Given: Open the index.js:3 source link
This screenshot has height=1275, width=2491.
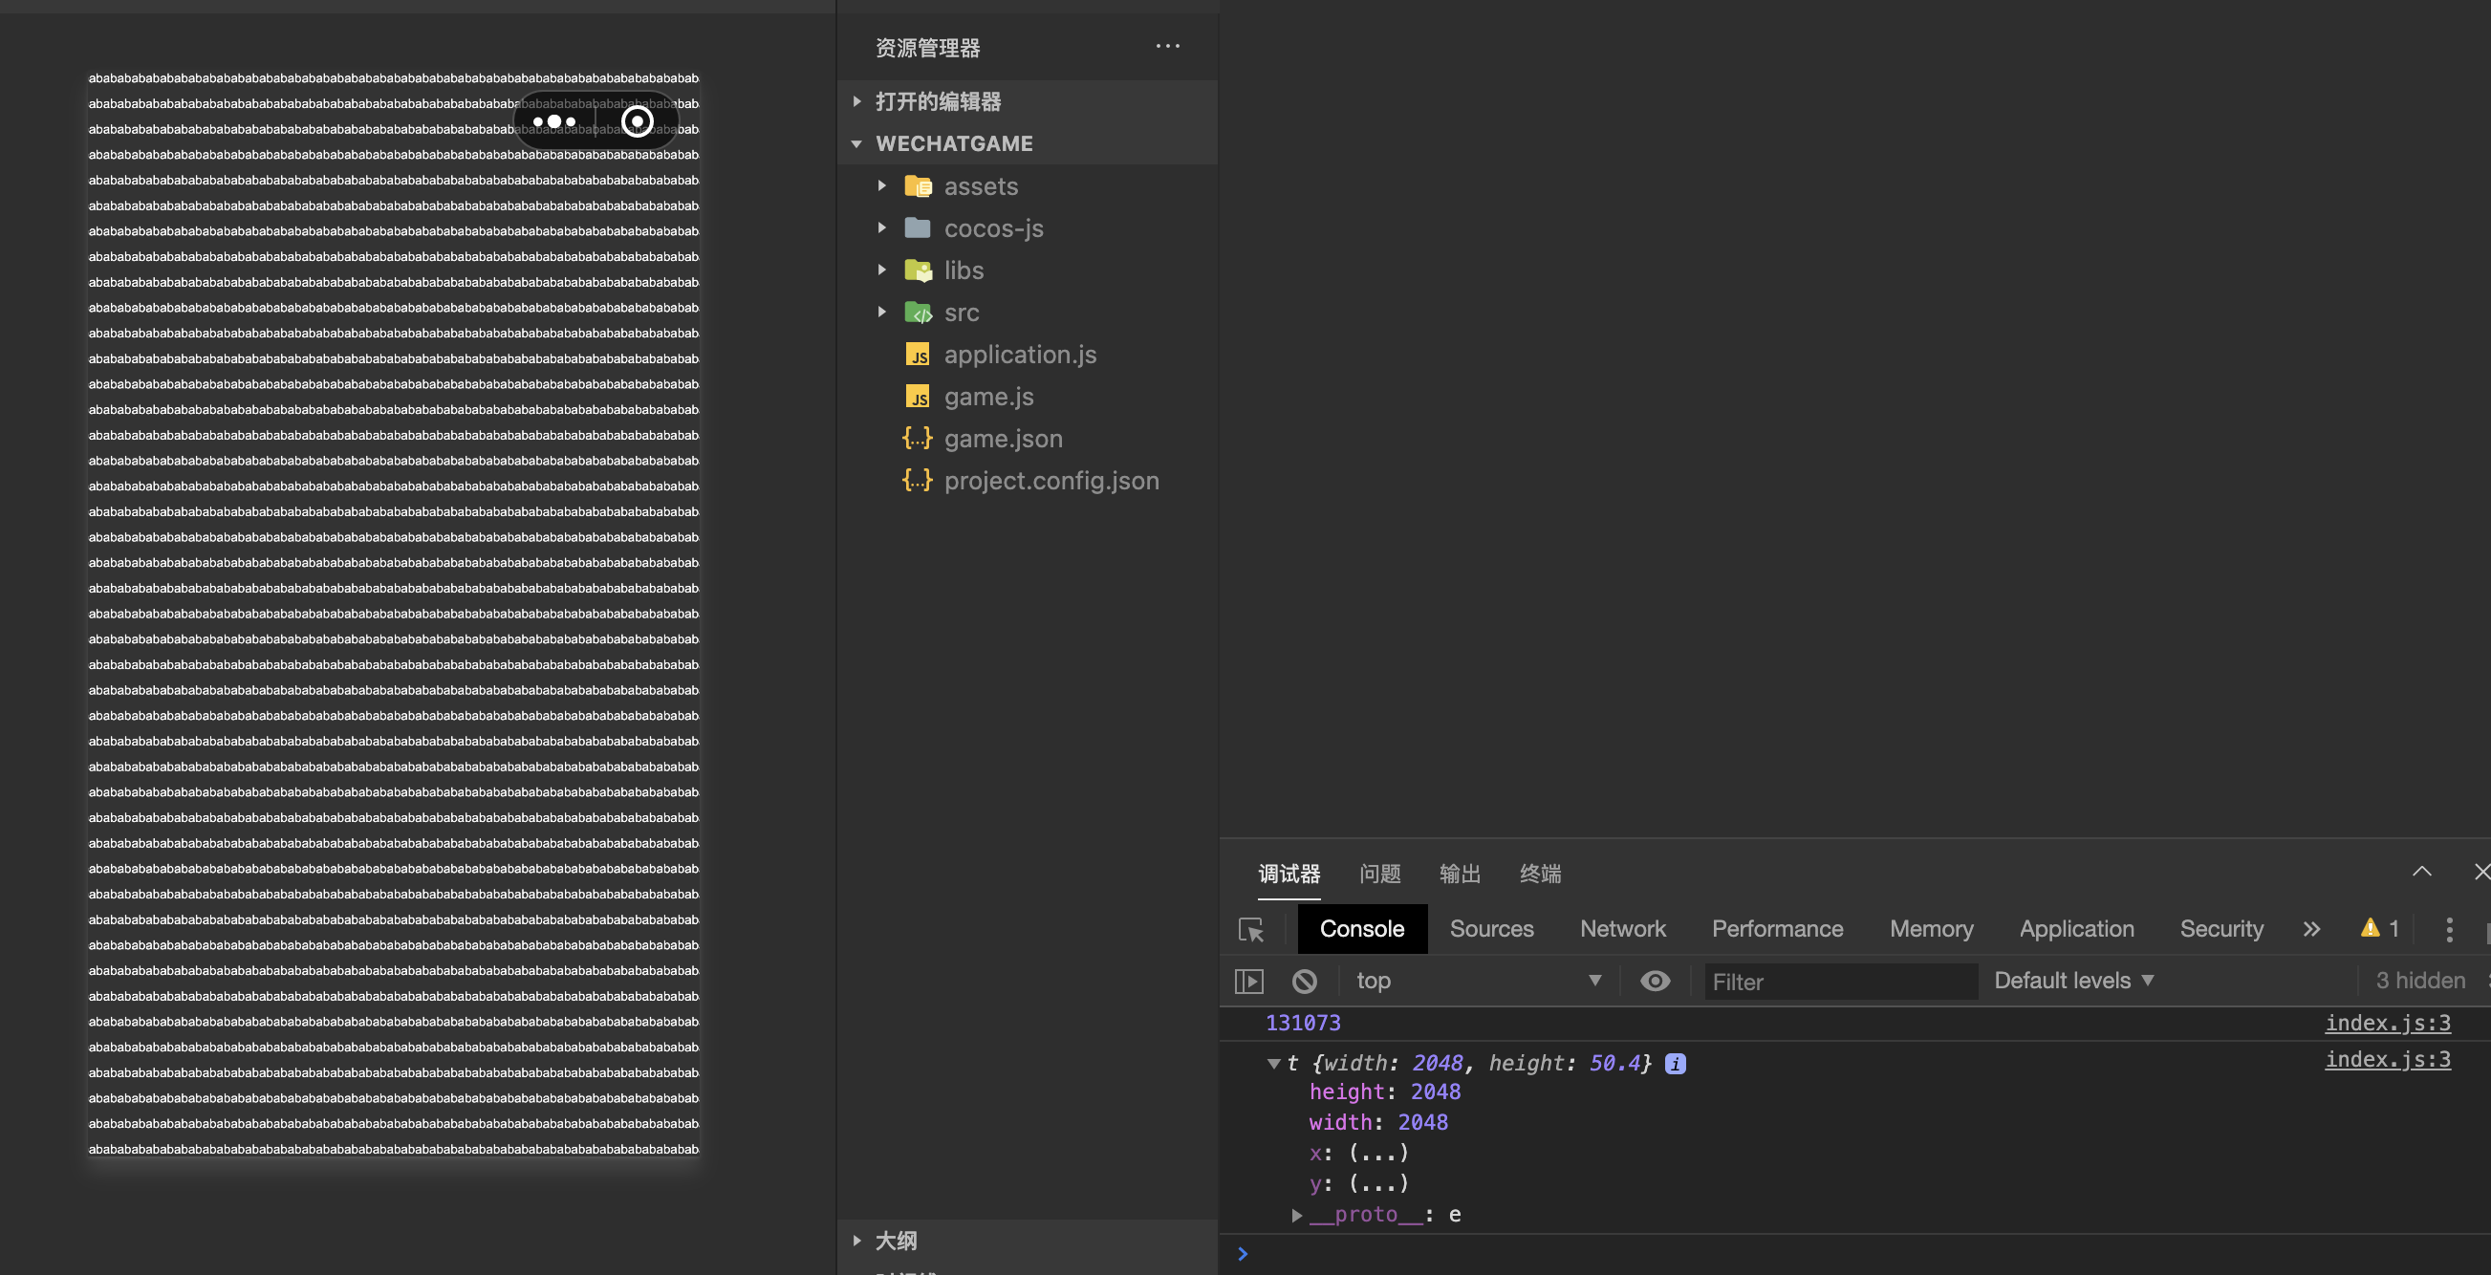Looking at the screenshot, I should tap(2387, 1023).
